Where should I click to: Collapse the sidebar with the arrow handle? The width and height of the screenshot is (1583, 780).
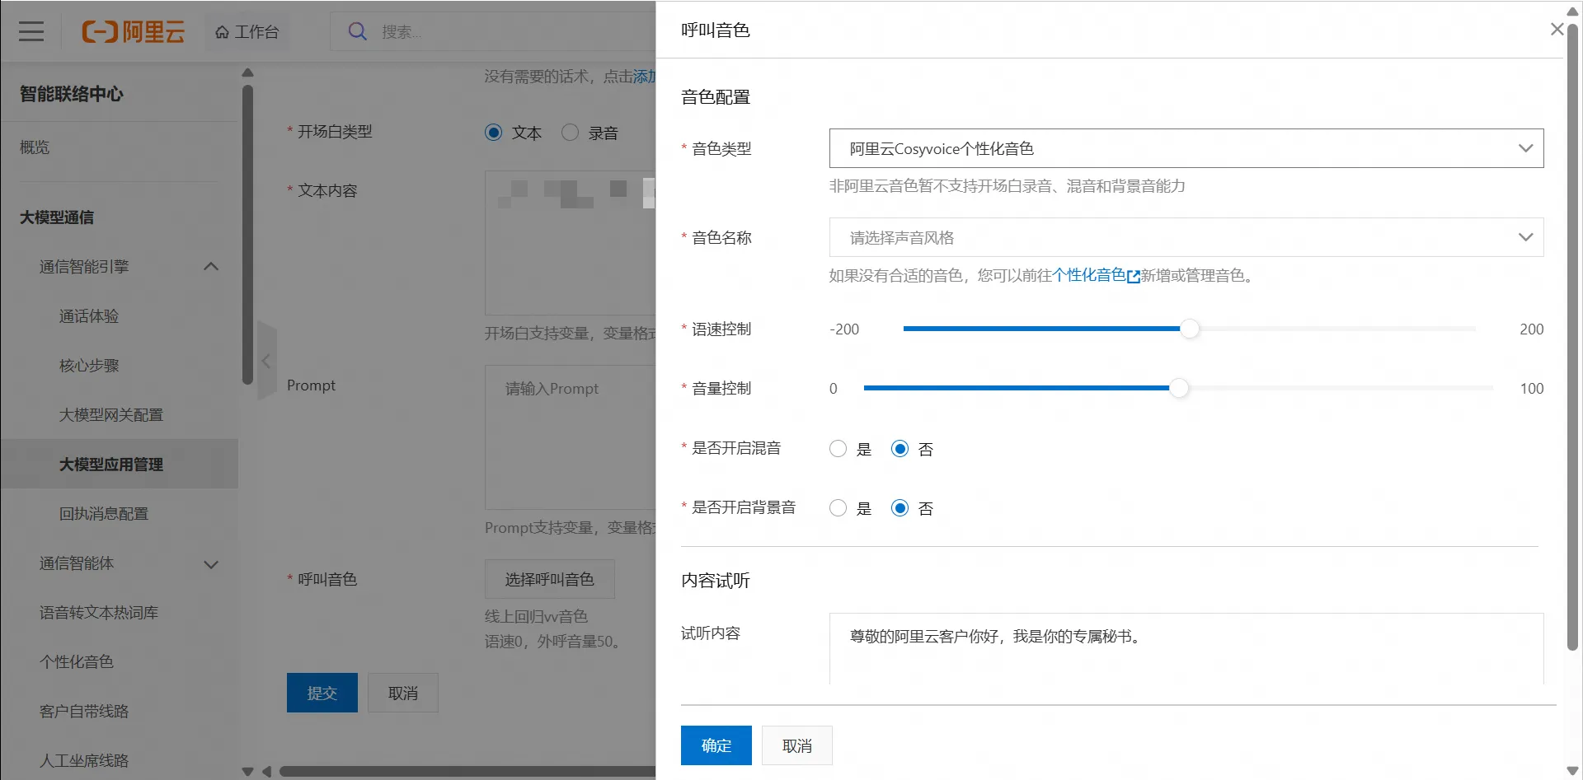click(265, 361)
